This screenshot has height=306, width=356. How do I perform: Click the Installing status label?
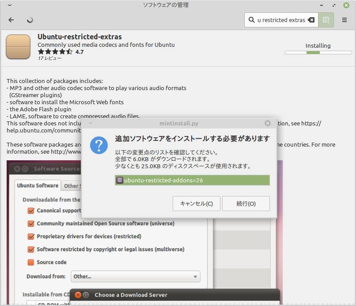tap(318, 45)
